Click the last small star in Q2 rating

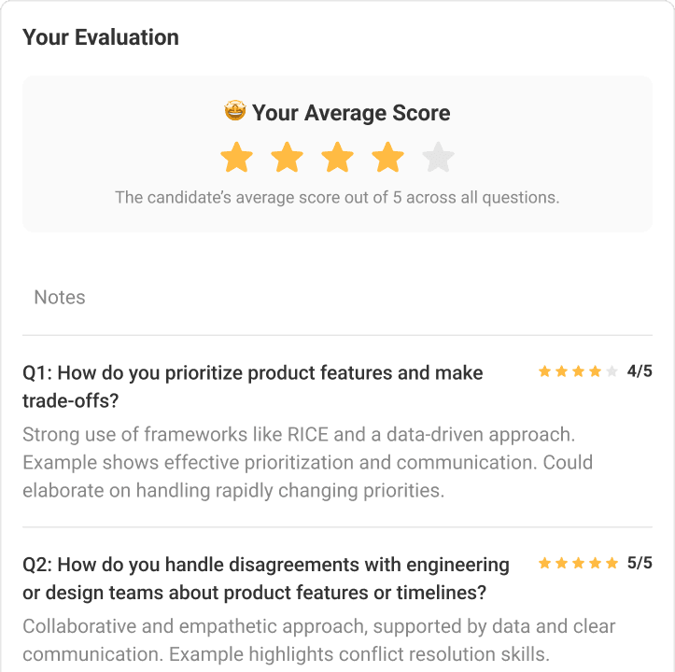(612, 564)
